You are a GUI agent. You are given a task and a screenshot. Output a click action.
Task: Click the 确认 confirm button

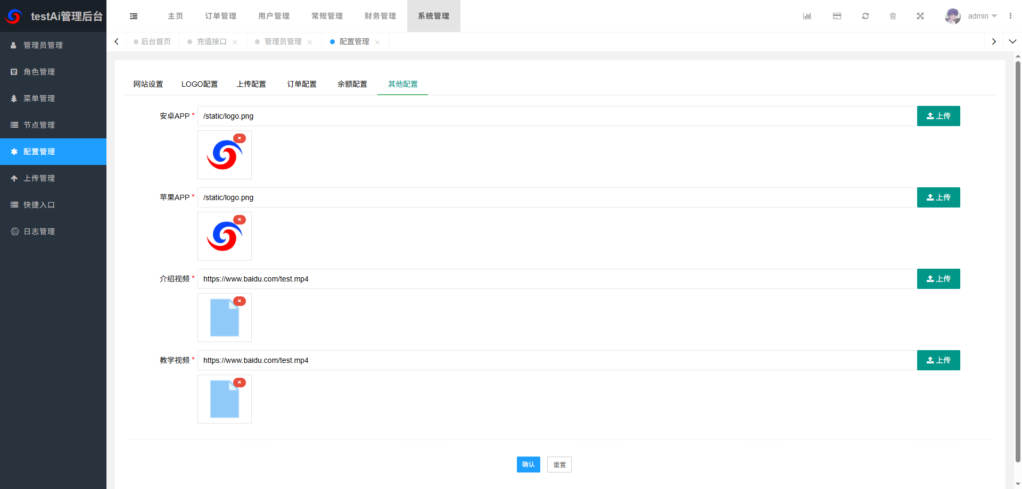coord(528,465)
